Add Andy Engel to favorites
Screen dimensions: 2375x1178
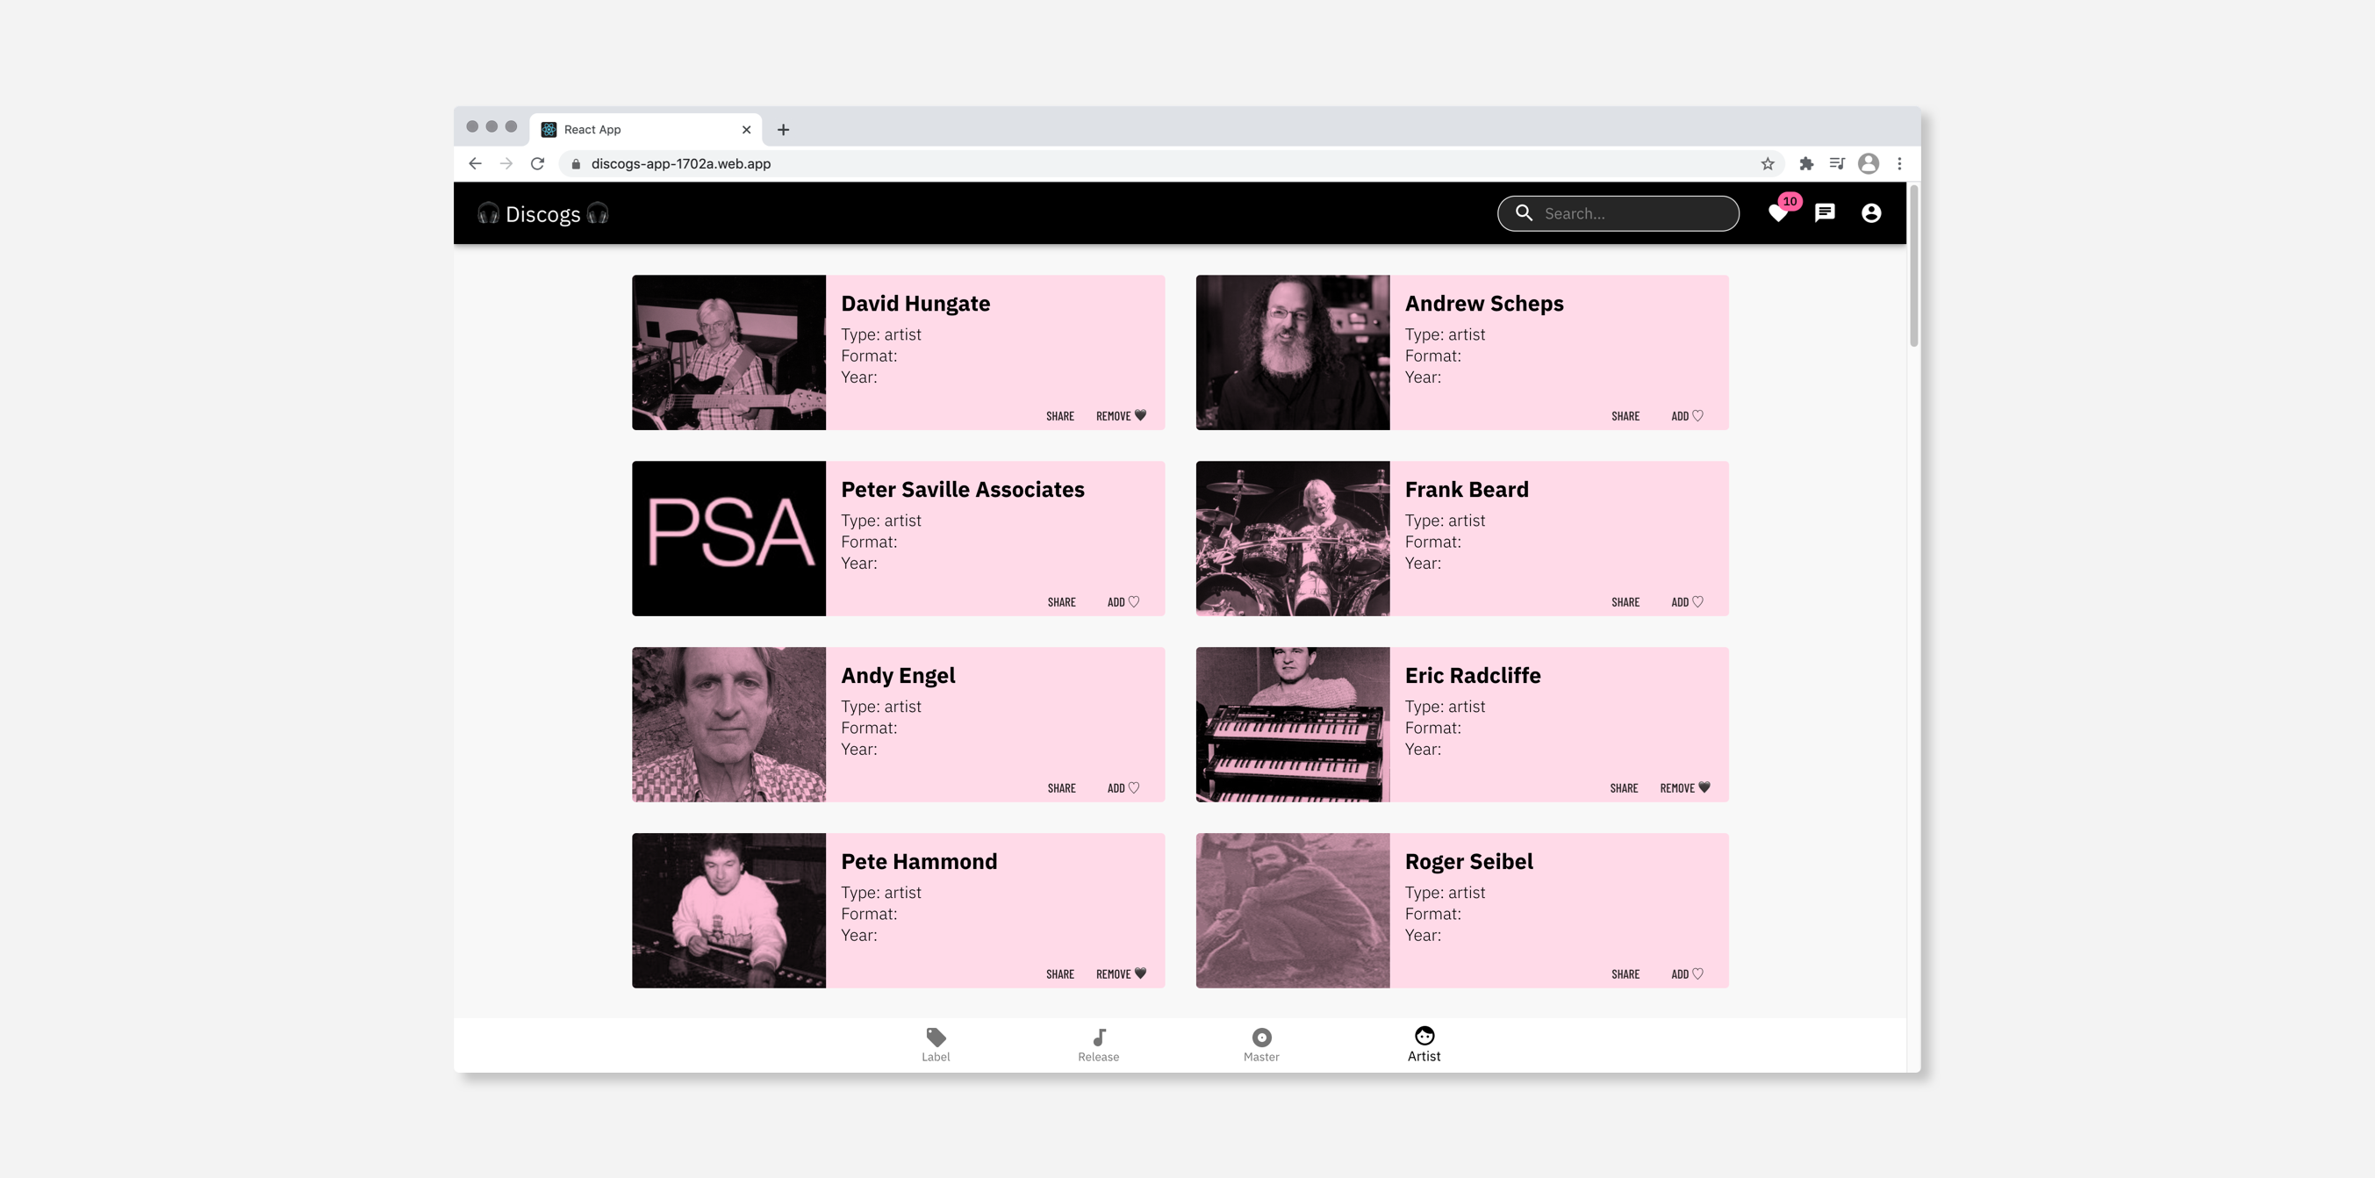pyautogui.click(x=1123, y=788)
